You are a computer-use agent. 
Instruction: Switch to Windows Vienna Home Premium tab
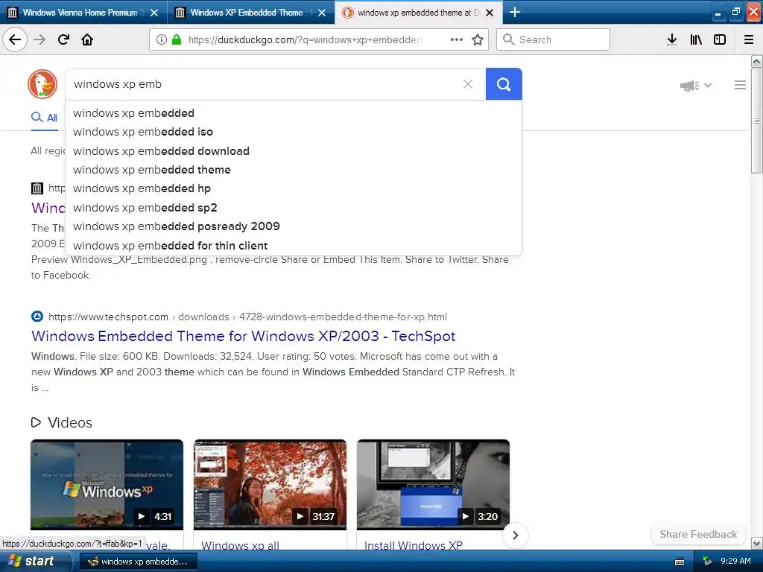(83, 12)
